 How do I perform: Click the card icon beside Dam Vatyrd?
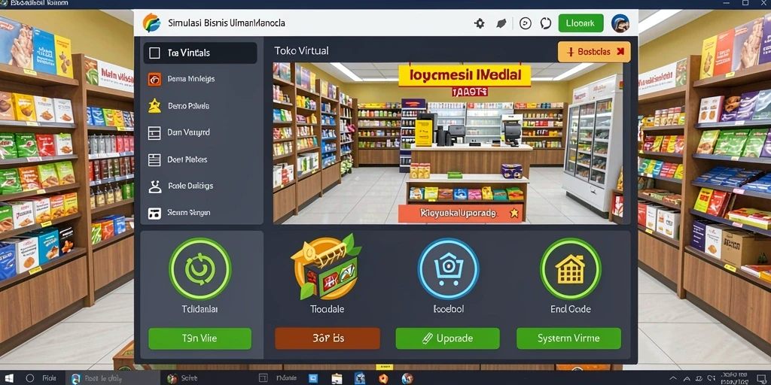point(154,133)
